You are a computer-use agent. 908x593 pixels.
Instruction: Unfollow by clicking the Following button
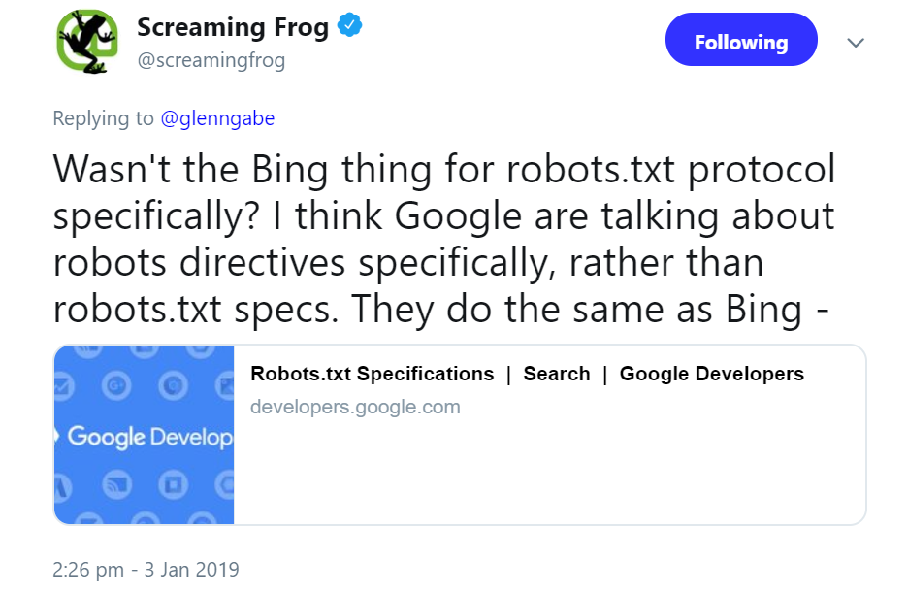[x=740, y=41]
